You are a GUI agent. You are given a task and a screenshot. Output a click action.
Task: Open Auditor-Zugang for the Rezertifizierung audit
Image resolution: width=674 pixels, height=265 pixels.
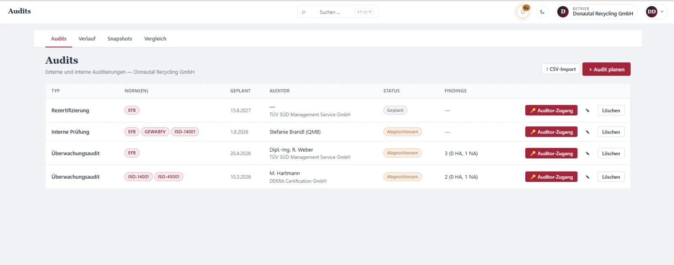551,110
